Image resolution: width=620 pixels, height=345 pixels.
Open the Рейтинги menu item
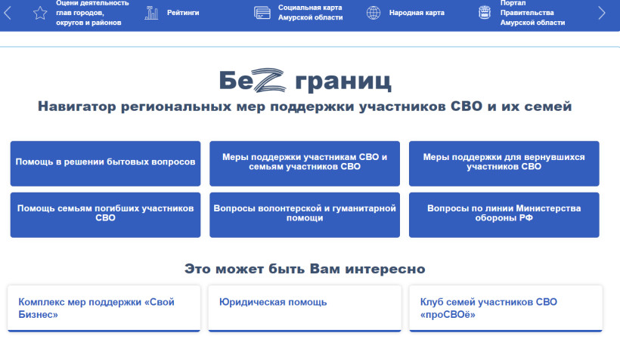tap(183, 13)
